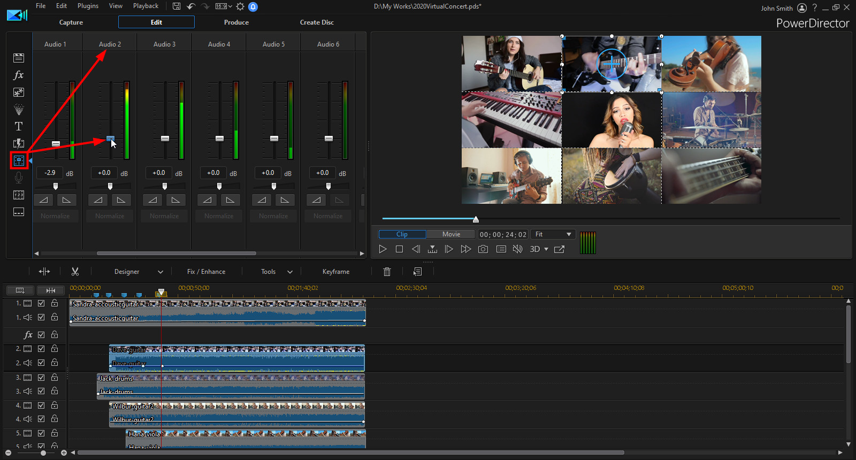
Task: Open the Title Room T icon
Action: click(19, 126)
